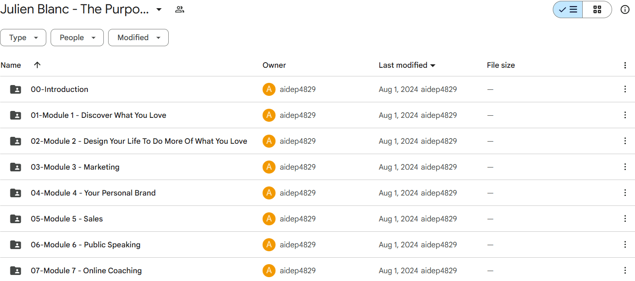Click owner avatar for 01-Module 1 row
Screen dimensions: 635x281
269,115
